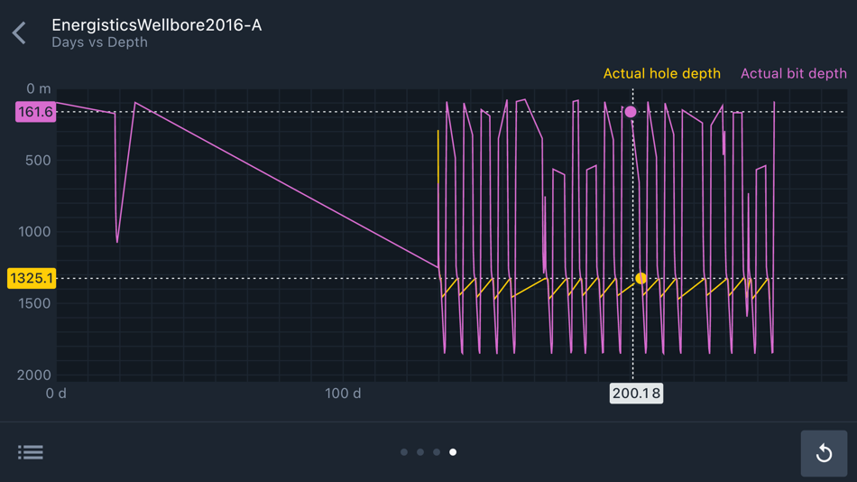Click the 2000 depth axis label
Screen dimensions: 857x482
[x=34, y=375]
